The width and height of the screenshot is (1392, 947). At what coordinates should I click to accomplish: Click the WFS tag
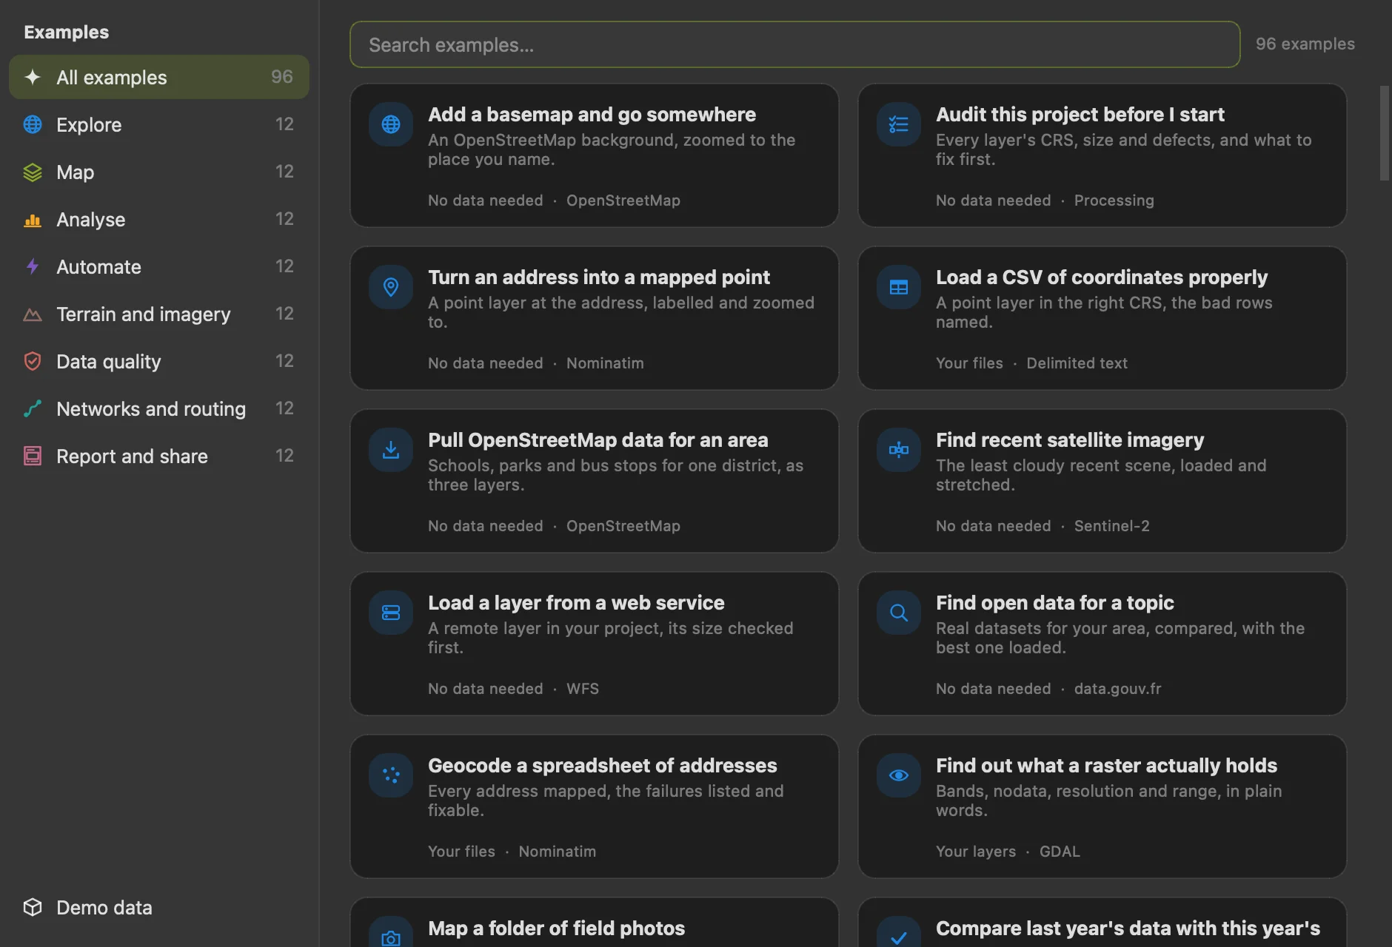583,689
